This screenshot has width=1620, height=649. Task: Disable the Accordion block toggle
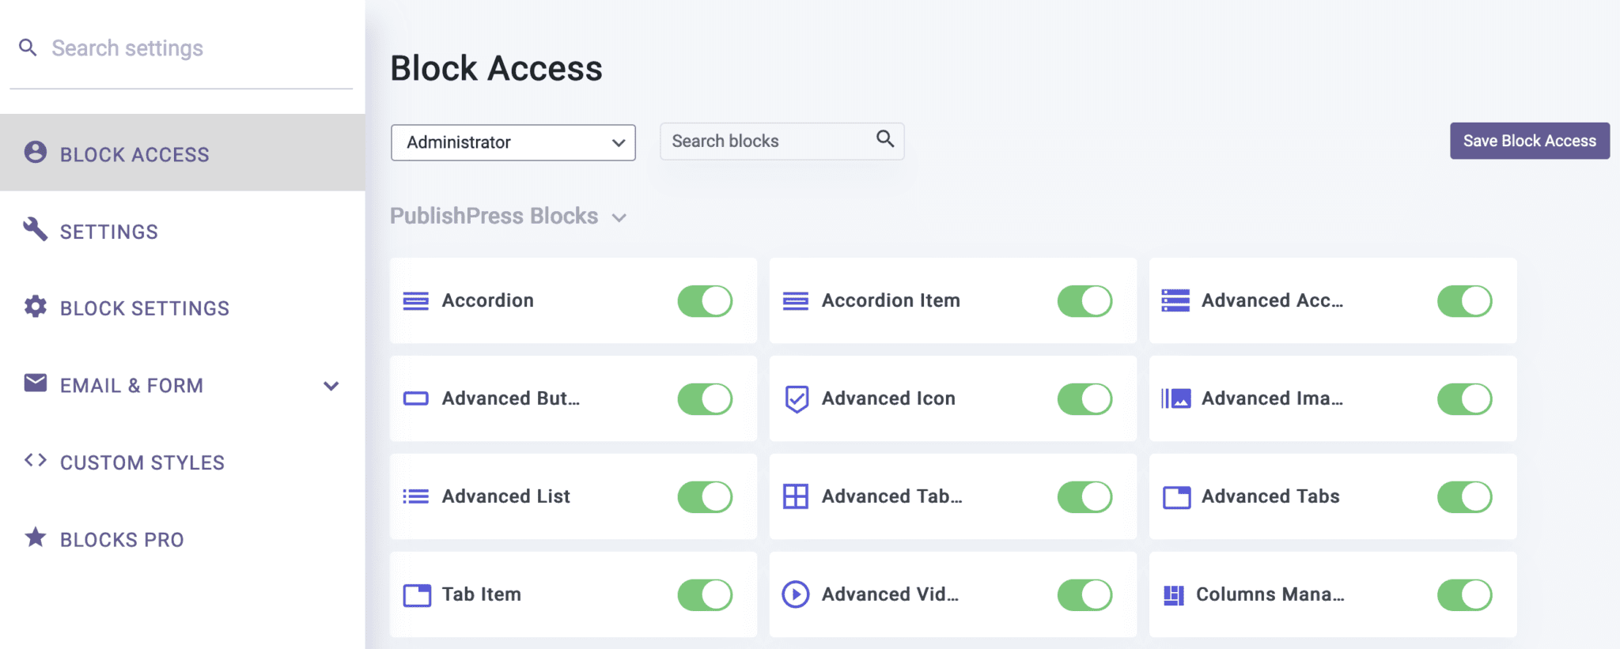(705, 301)
